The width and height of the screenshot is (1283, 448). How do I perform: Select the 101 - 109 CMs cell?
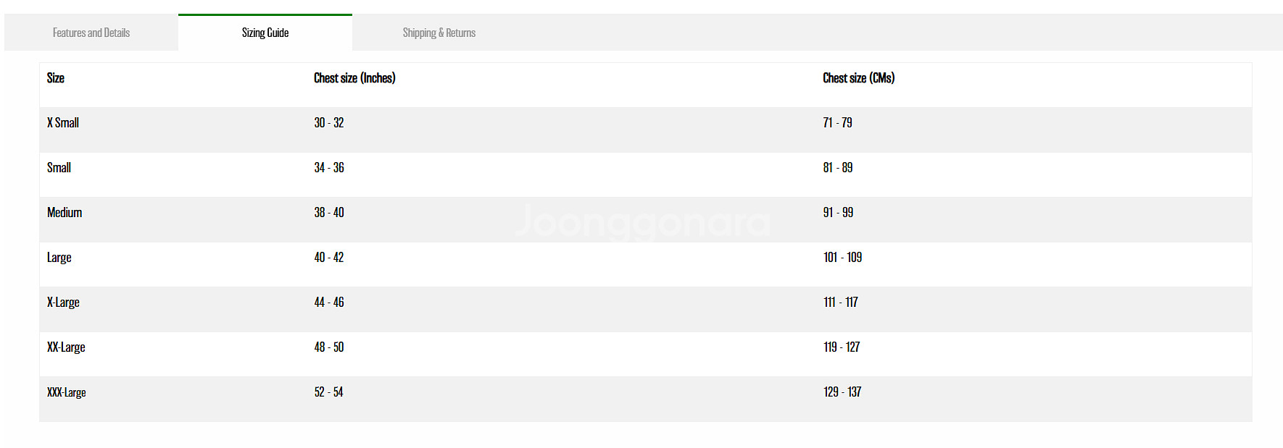tap(842, 258)
